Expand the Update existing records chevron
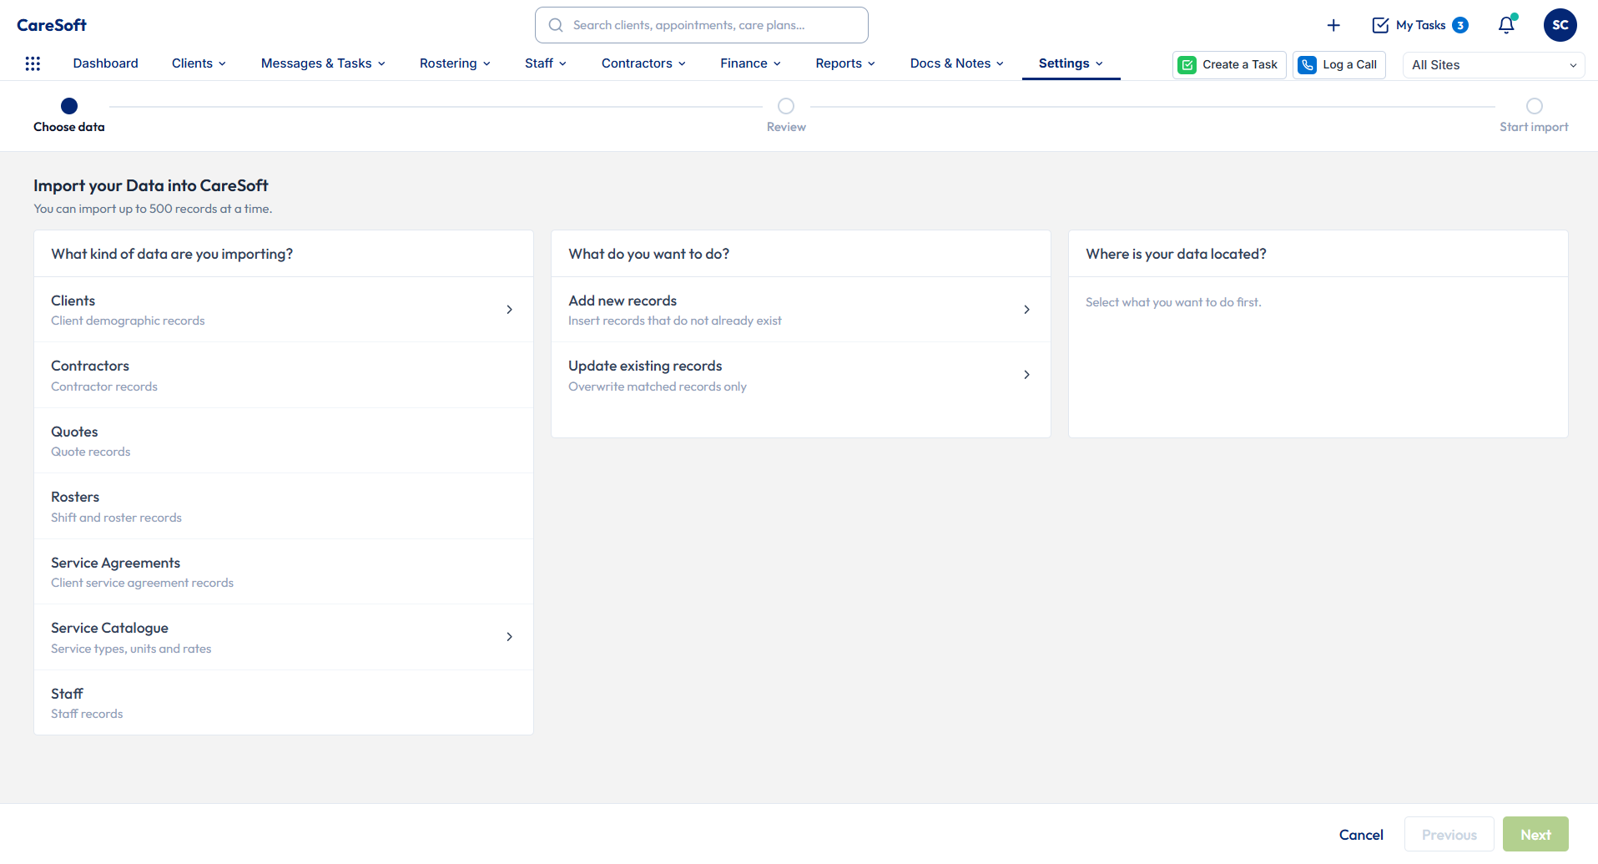The height and width of the screenshot is (864, 1598). [1026, 375]
